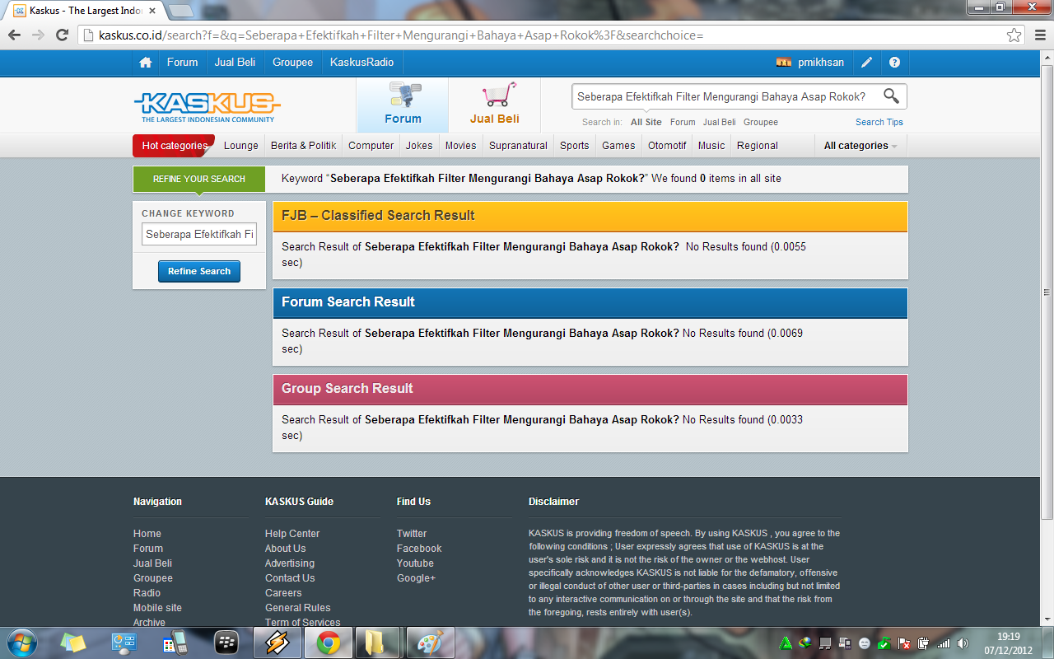Viewport: 1054px width, 659px height.
Task: Reload the page
Action: pos(62,35)
